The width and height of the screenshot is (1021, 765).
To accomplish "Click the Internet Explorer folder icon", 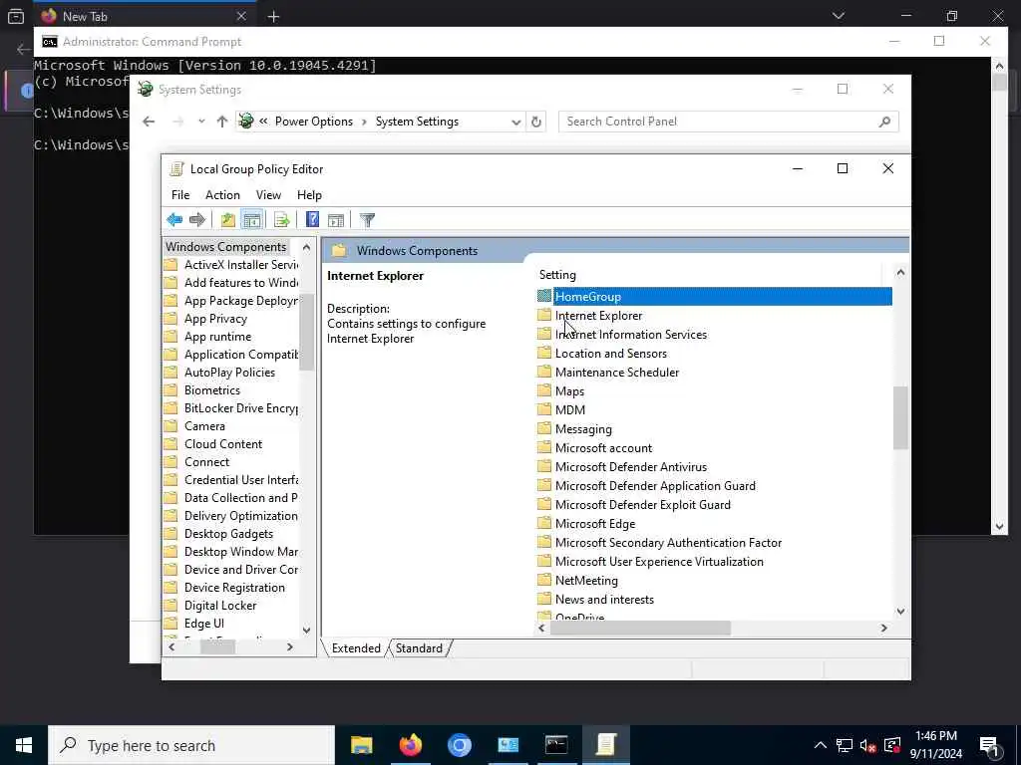I will click(x=544, y=316).
